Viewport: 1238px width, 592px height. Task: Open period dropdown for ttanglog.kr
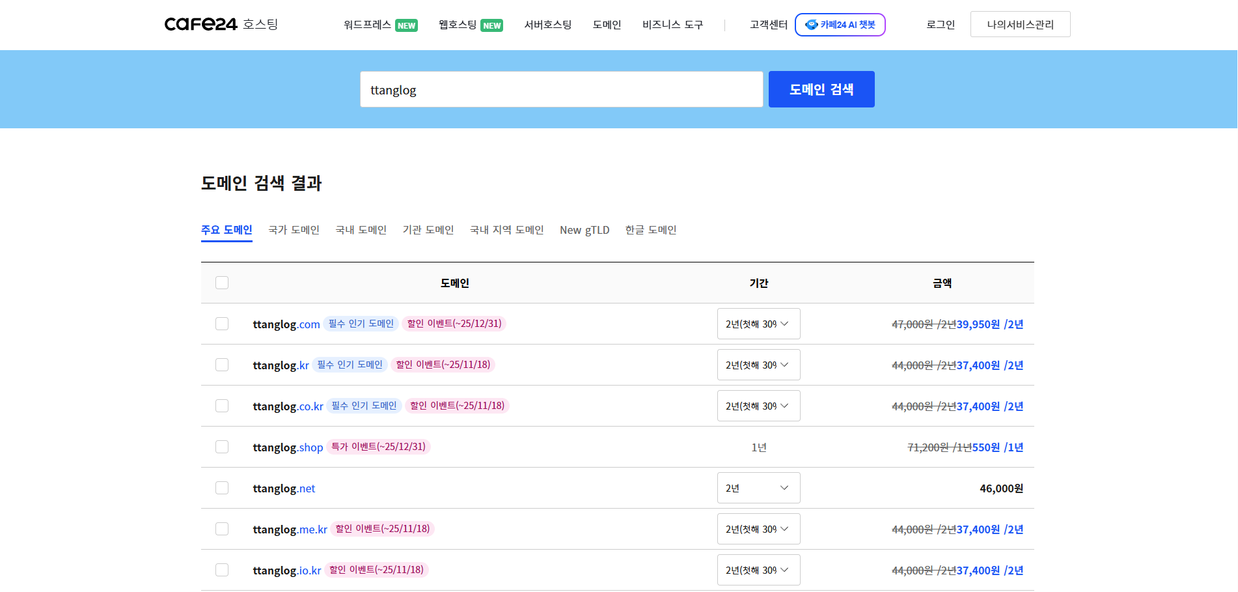[759, 365]
